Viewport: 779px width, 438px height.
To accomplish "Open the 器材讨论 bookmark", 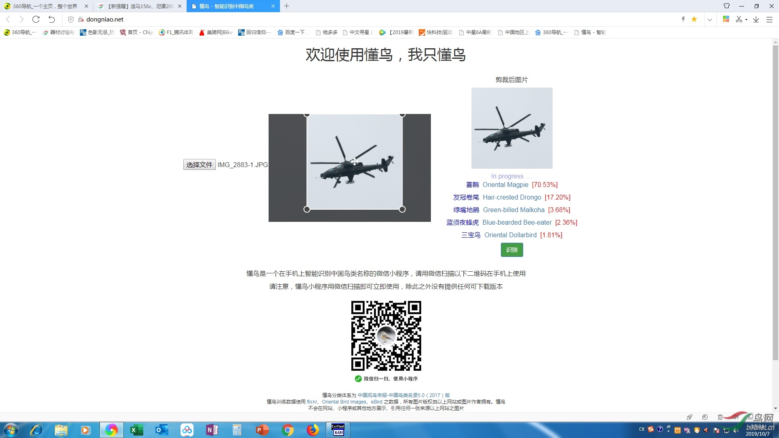I will coord(58,32).
